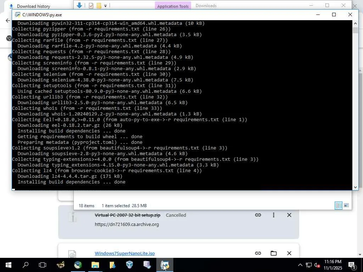The height and width of the screenshot is (272, 363).
Task: Open the Windows7SuperNanoLite.iso file link
Action: tap(124, 253)
